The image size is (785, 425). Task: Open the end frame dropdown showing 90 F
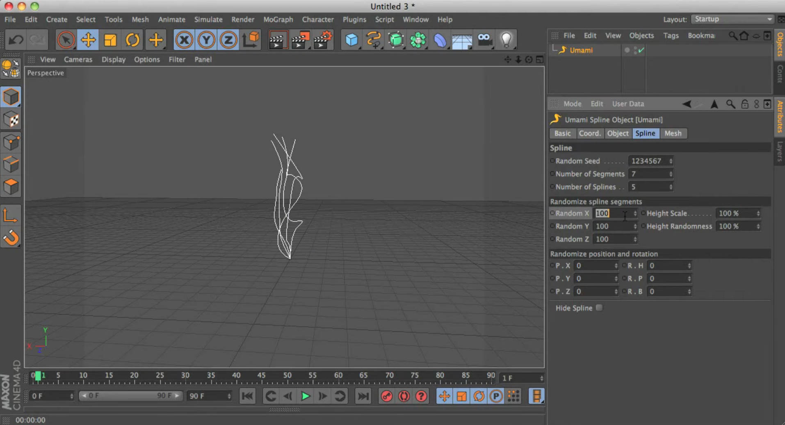click(209, 395)
